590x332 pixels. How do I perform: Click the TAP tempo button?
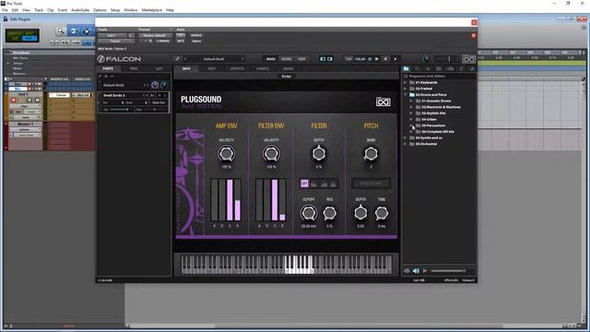(x=348, y=59)
